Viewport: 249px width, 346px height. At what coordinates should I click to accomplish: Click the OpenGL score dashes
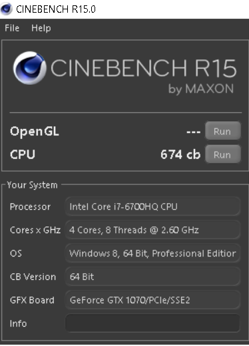click(193, 132)
